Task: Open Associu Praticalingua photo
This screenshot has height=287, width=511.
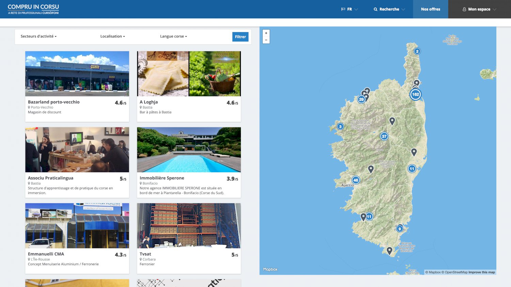Action: click(x=77, y=149)
